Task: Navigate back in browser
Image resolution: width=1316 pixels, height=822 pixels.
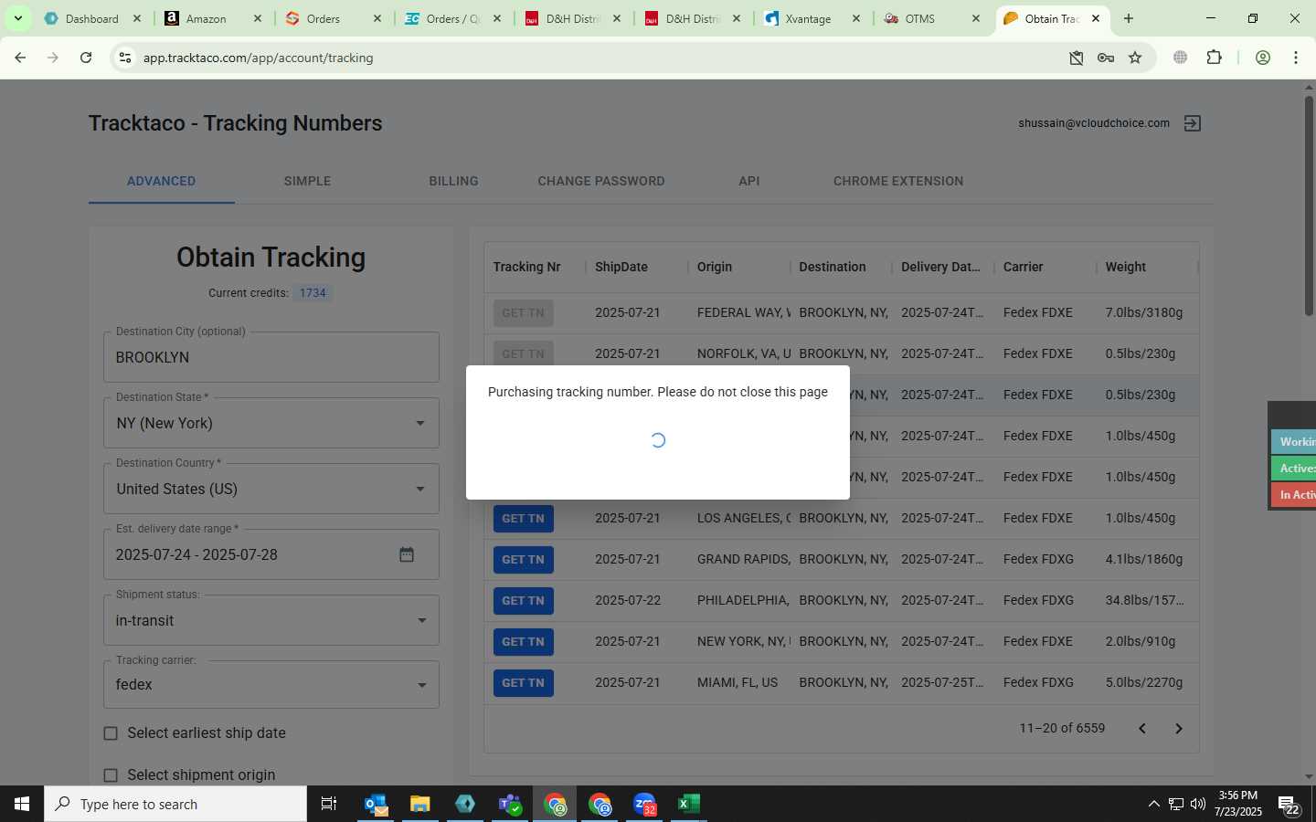Action: (x=20, y=58)
